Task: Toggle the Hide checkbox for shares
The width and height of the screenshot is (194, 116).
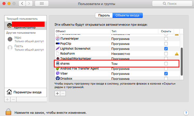Action: (x=166, y=64)
